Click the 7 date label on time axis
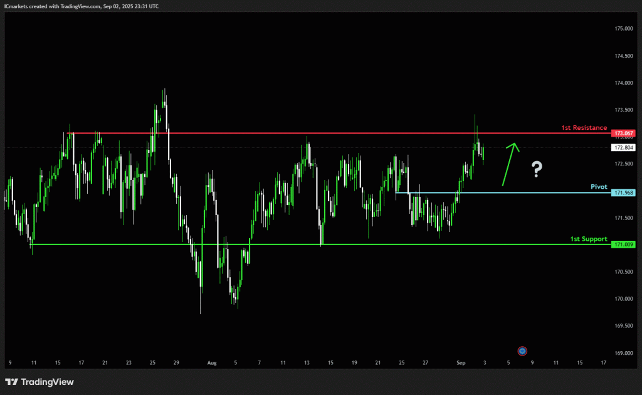 tap(259, 362)
